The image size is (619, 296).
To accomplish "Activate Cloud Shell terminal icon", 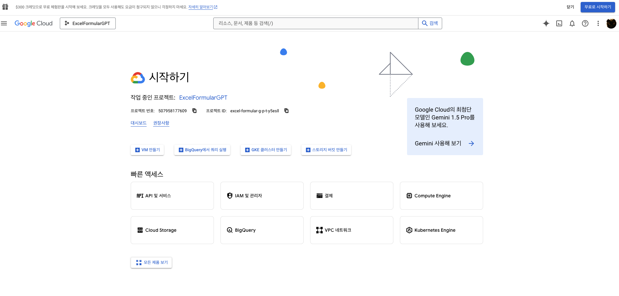I will (559, 23).
